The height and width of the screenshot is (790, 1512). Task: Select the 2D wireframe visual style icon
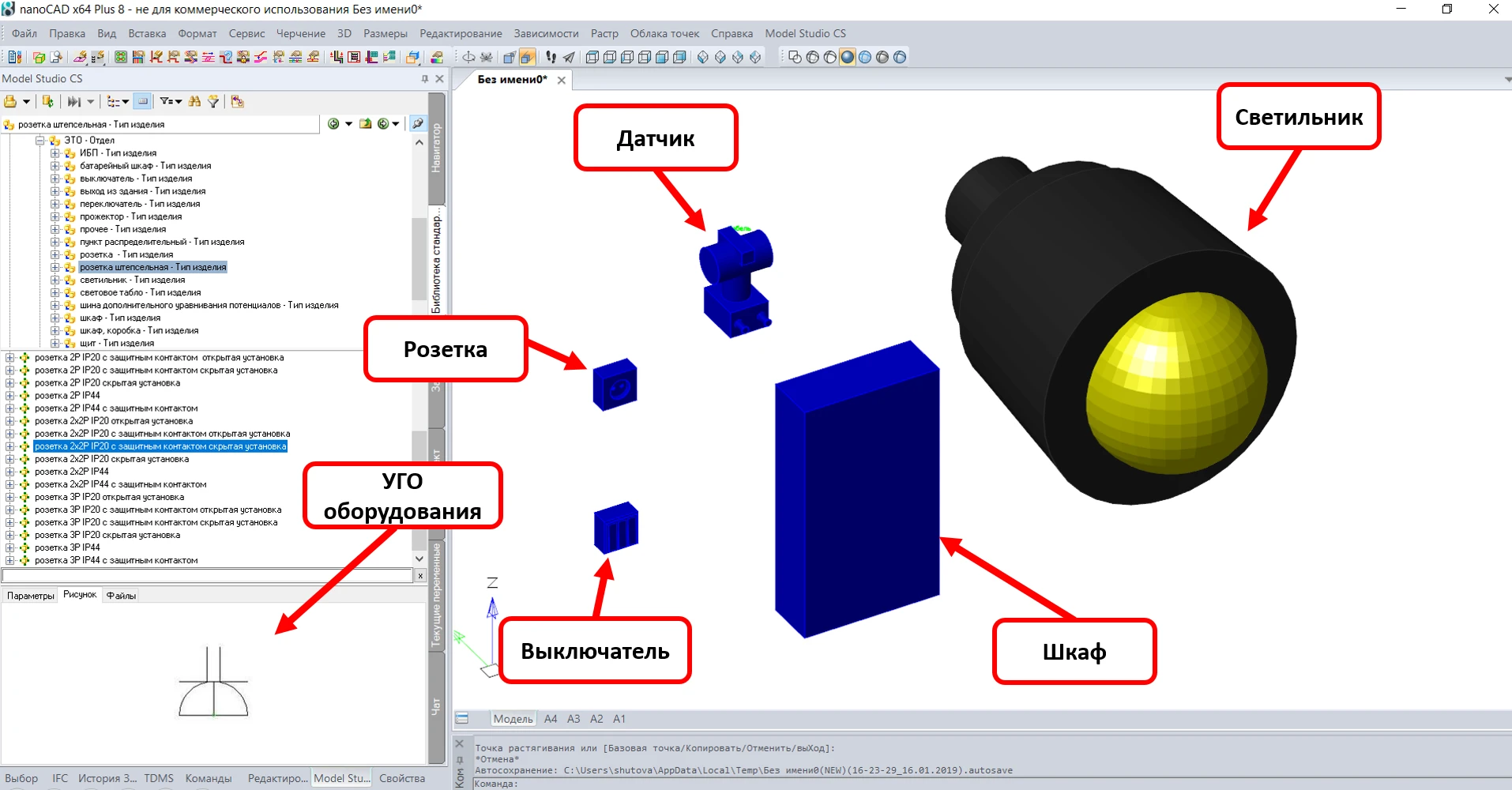795,57
